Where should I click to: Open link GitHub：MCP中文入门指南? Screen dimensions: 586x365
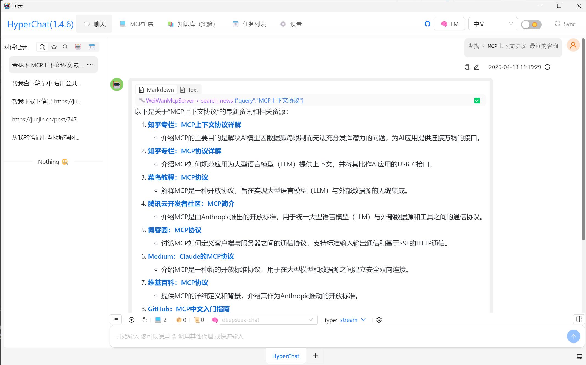189,309
